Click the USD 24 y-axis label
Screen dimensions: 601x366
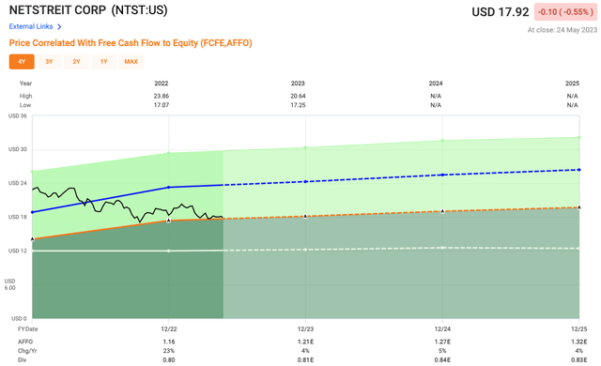(18, 183)
